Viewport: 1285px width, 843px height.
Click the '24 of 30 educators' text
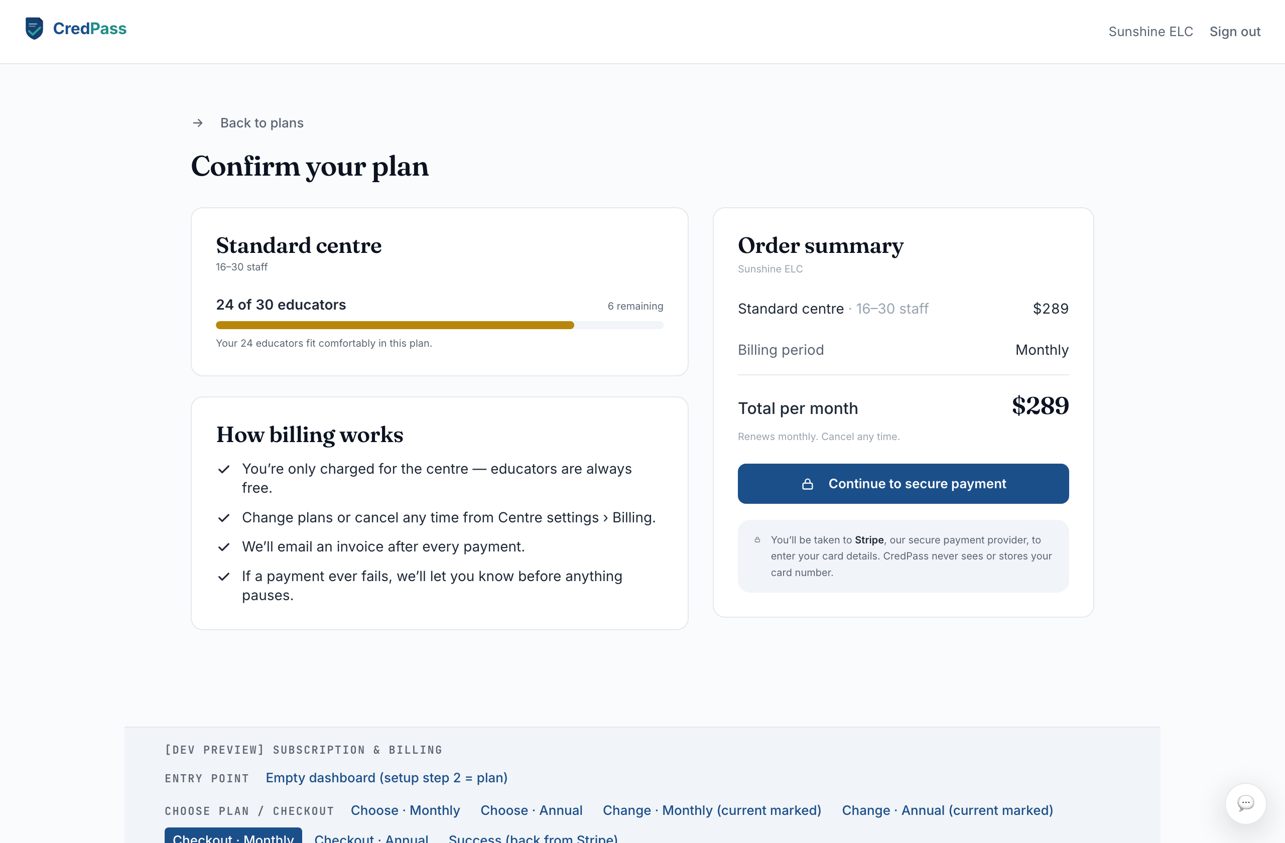[281, 305]
